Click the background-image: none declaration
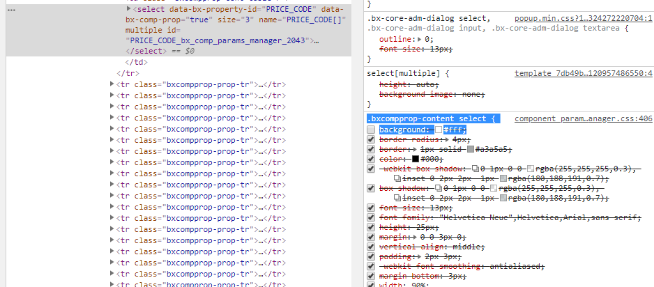Image resolution: width=654 pixels, height=287 pixels. tap(432, 94)
